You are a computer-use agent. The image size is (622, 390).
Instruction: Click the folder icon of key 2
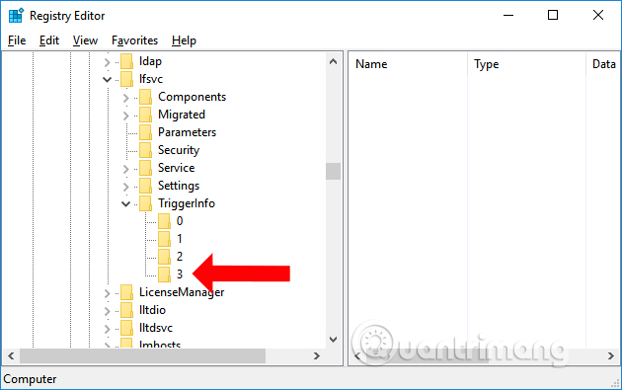coord(164,257)
